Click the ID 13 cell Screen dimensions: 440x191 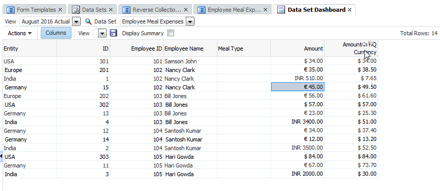(83, 113)
